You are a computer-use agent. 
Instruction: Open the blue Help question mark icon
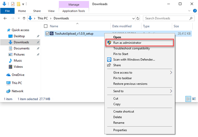(195, 11)
